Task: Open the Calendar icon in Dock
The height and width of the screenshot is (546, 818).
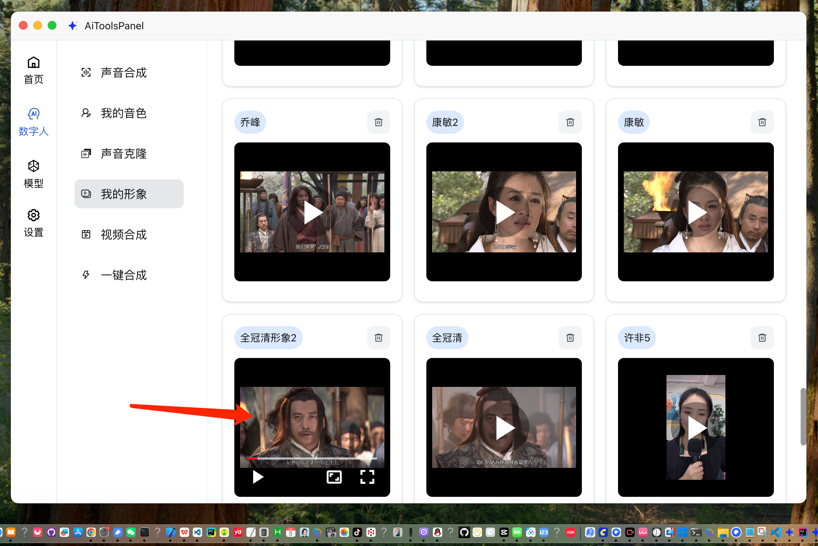Action: click(x=290, y=532)
